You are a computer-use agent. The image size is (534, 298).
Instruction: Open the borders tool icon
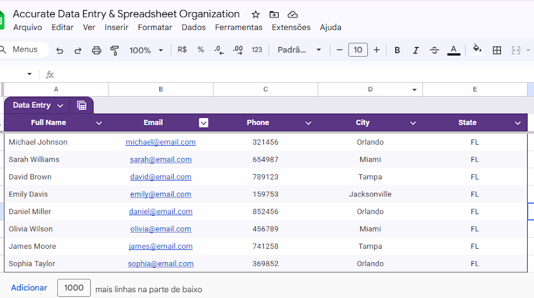click(x=497, y=50)
